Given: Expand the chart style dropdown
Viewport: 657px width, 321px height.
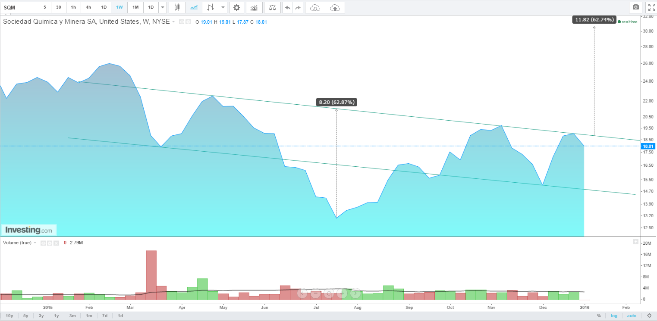Looking at the screenshot, I should pyautogui.click(x=223, y=7).
